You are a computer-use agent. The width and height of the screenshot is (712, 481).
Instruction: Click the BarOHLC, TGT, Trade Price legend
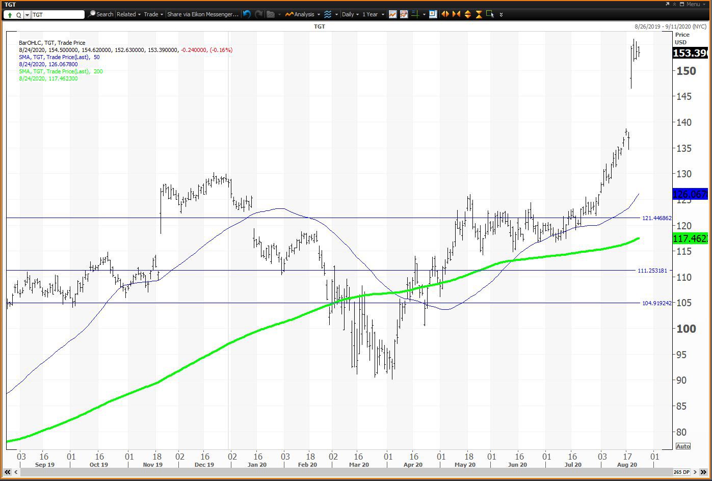coord(52,43)
